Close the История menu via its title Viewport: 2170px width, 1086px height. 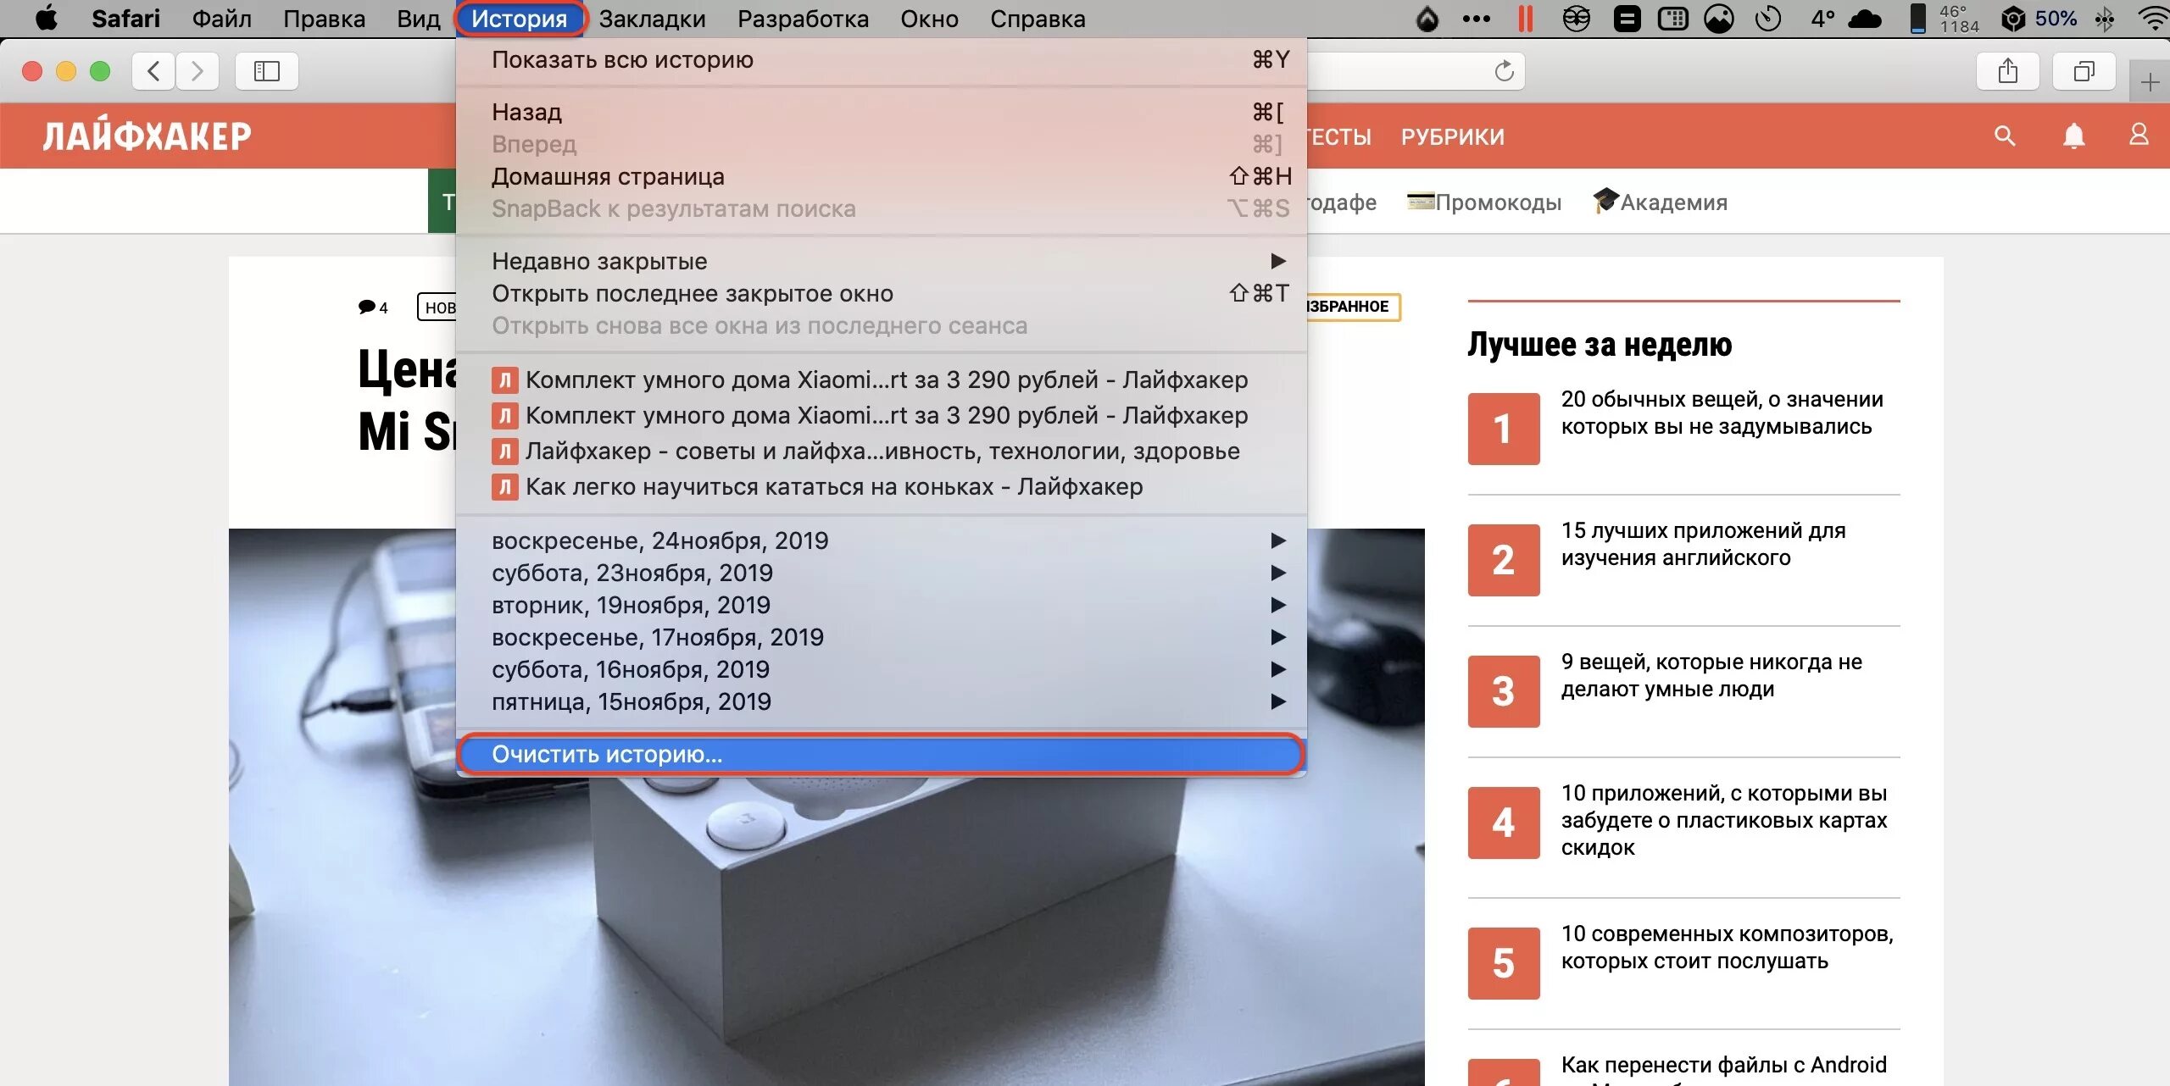click(519, 19)
